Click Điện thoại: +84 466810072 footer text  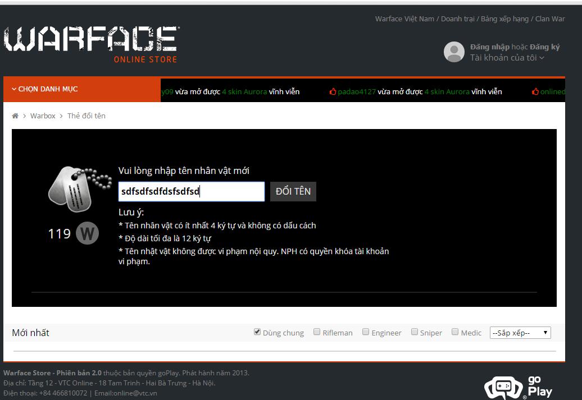(x=46, y=393)
